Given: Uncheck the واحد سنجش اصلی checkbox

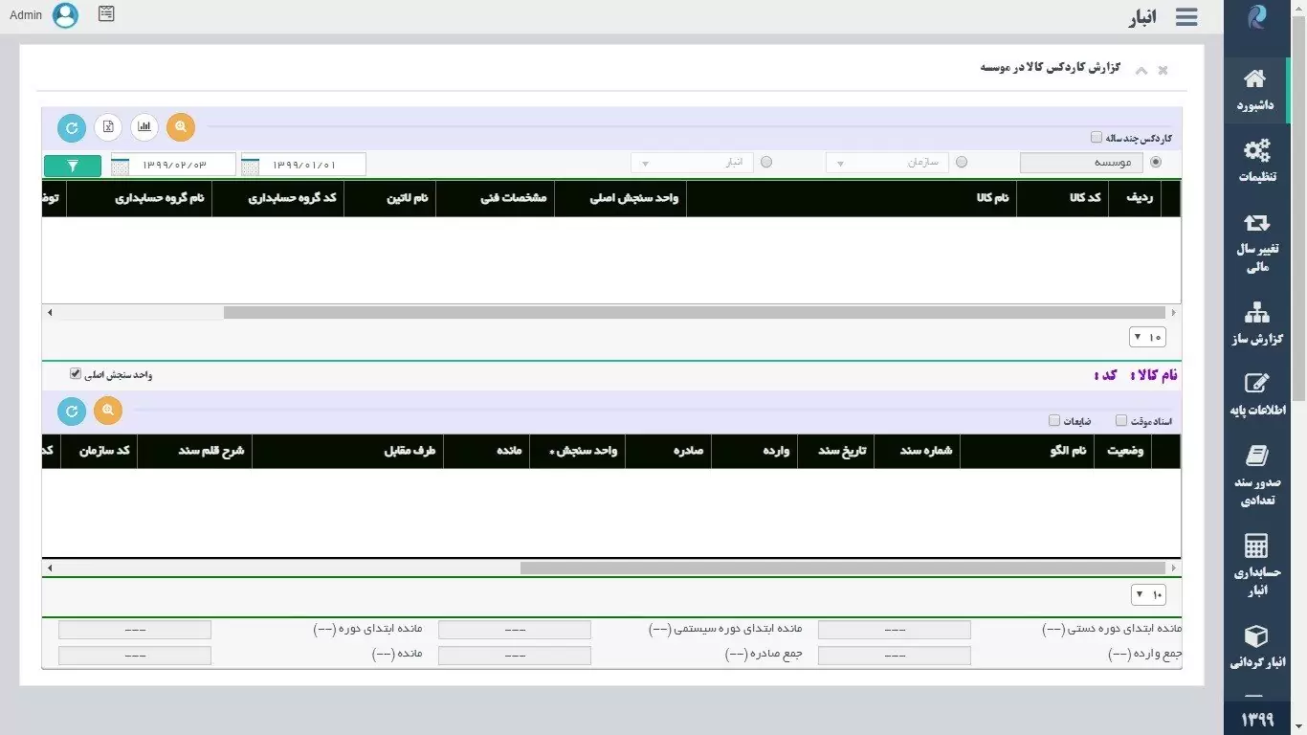Looking at the screenshot, I should (76, 374).
